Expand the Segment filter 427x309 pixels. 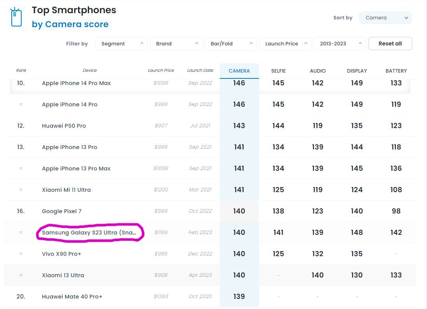point(121,43)
